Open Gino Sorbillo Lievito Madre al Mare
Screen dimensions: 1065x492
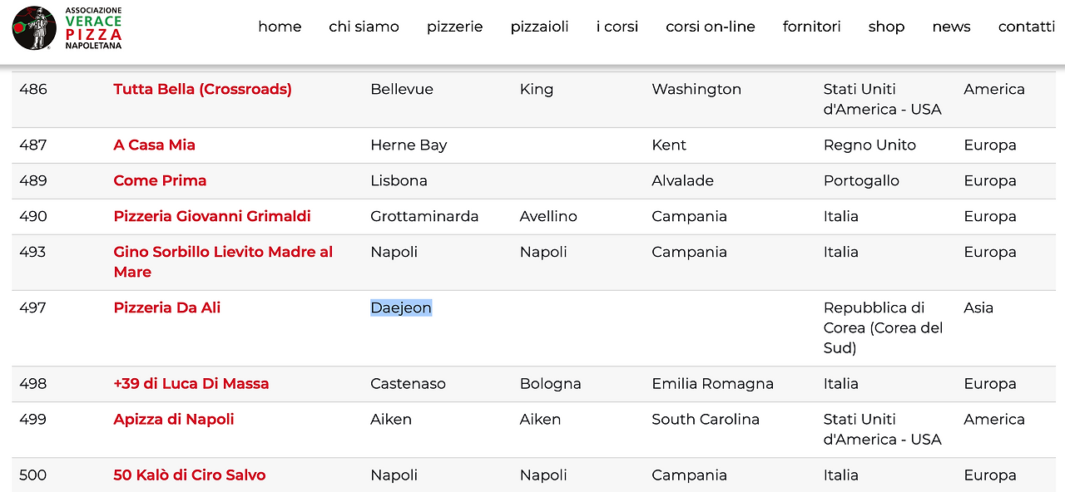(x=223, y=262)
